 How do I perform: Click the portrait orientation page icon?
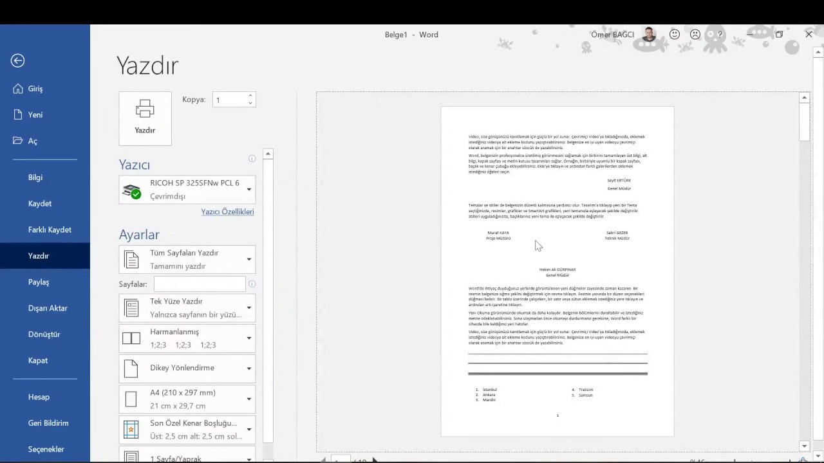(x=131, y=368)
